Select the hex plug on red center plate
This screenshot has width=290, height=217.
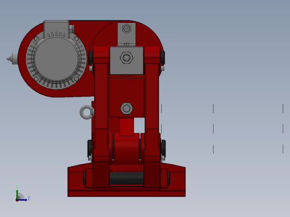click(x=127, y=108)
